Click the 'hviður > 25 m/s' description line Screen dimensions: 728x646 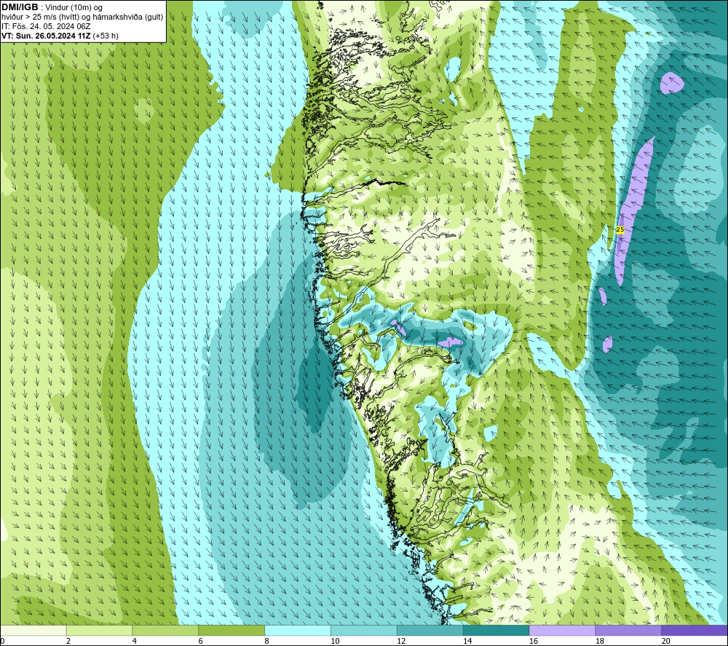coord(82,17)
